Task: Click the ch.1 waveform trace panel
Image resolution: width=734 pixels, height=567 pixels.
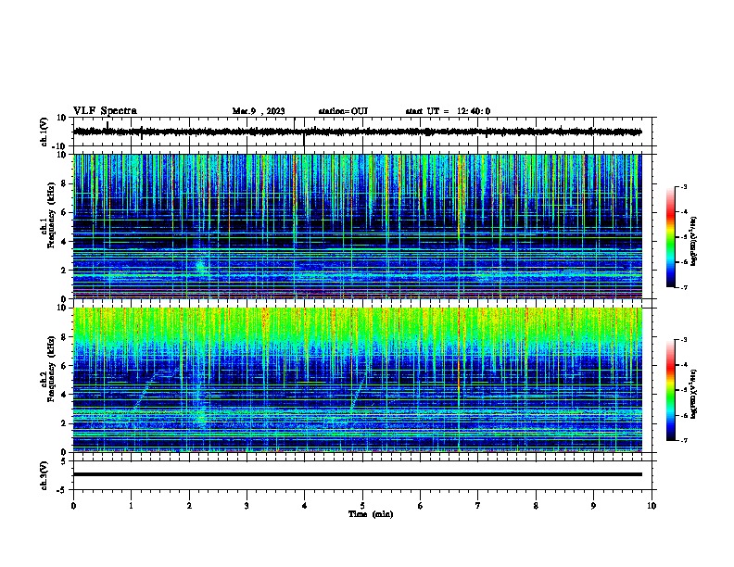Action: 362,132
